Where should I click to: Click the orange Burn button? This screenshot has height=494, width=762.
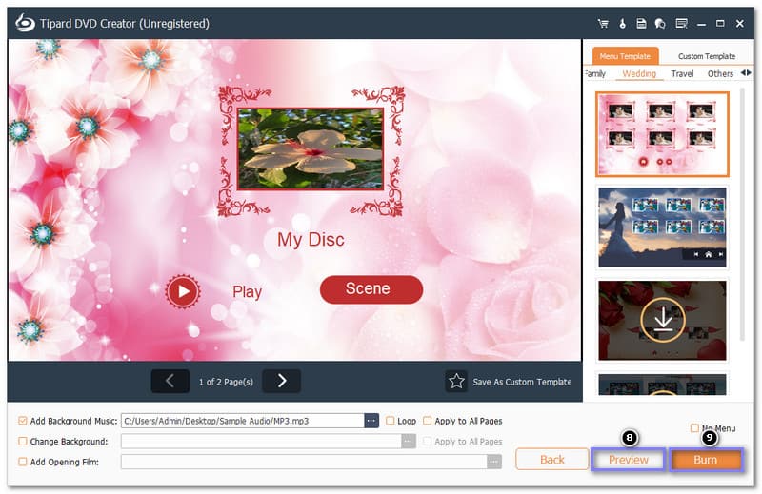(705, 460)
